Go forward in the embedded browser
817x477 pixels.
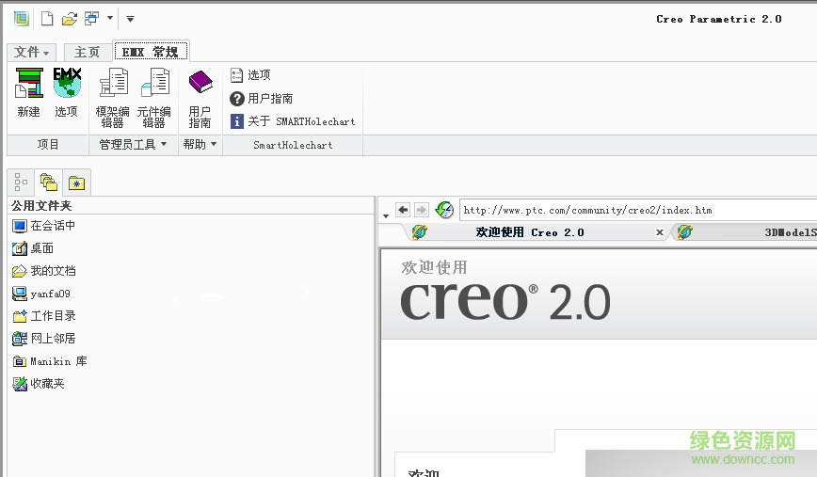tap(421, 210)
